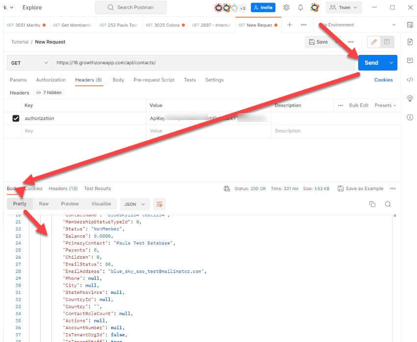Click the request URL field
417x342 pixels.
point(203,63)
